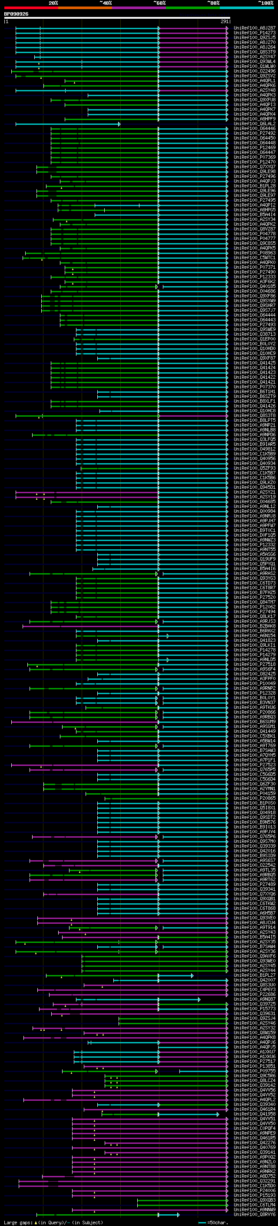The height and width of the screenshot is (1226, 278).
Task: Click label UniRef100_A3F6K2
Action: pyautogui.click(x=255, y=282)
